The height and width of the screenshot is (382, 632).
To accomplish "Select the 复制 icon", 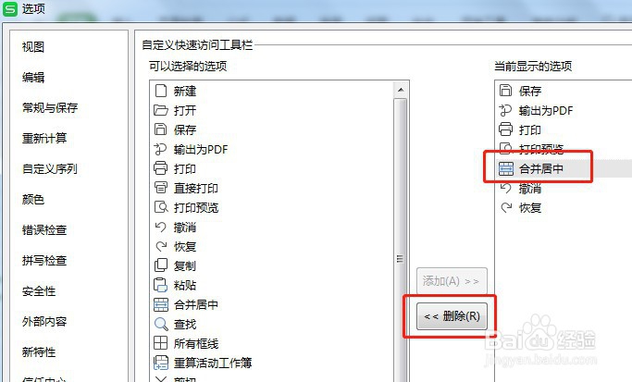I will [x=161, y=265].
